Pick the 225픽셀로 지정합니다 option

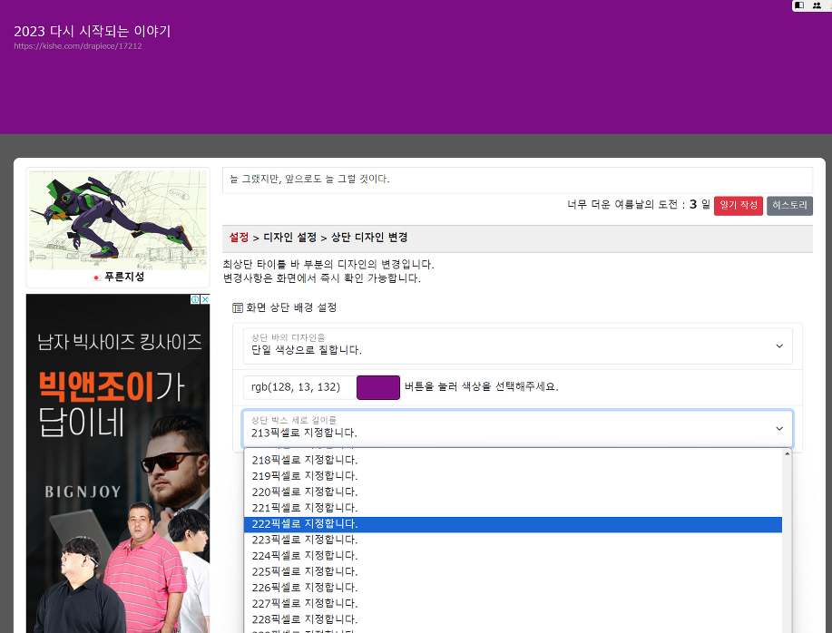click(x=513, y=571)
